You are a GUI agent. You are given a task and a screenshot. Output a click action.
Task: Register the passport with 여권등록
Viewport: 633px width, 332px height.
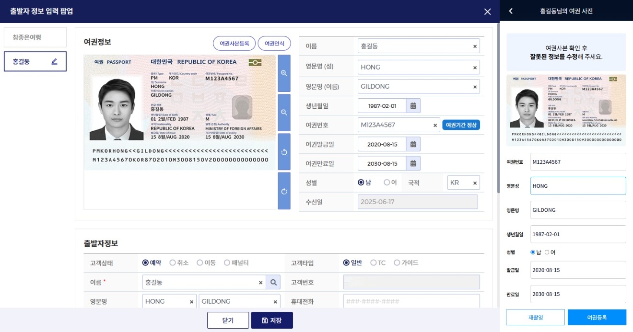coord(597,317)
